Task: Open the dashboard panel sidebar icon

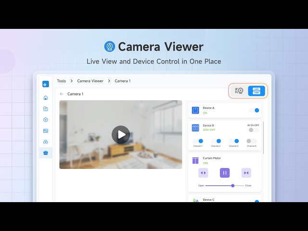Action: [46, 130]
